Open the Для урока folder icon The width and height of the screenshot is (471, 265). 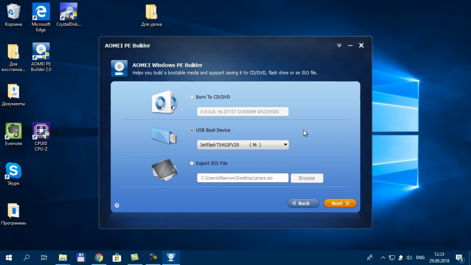151,15
